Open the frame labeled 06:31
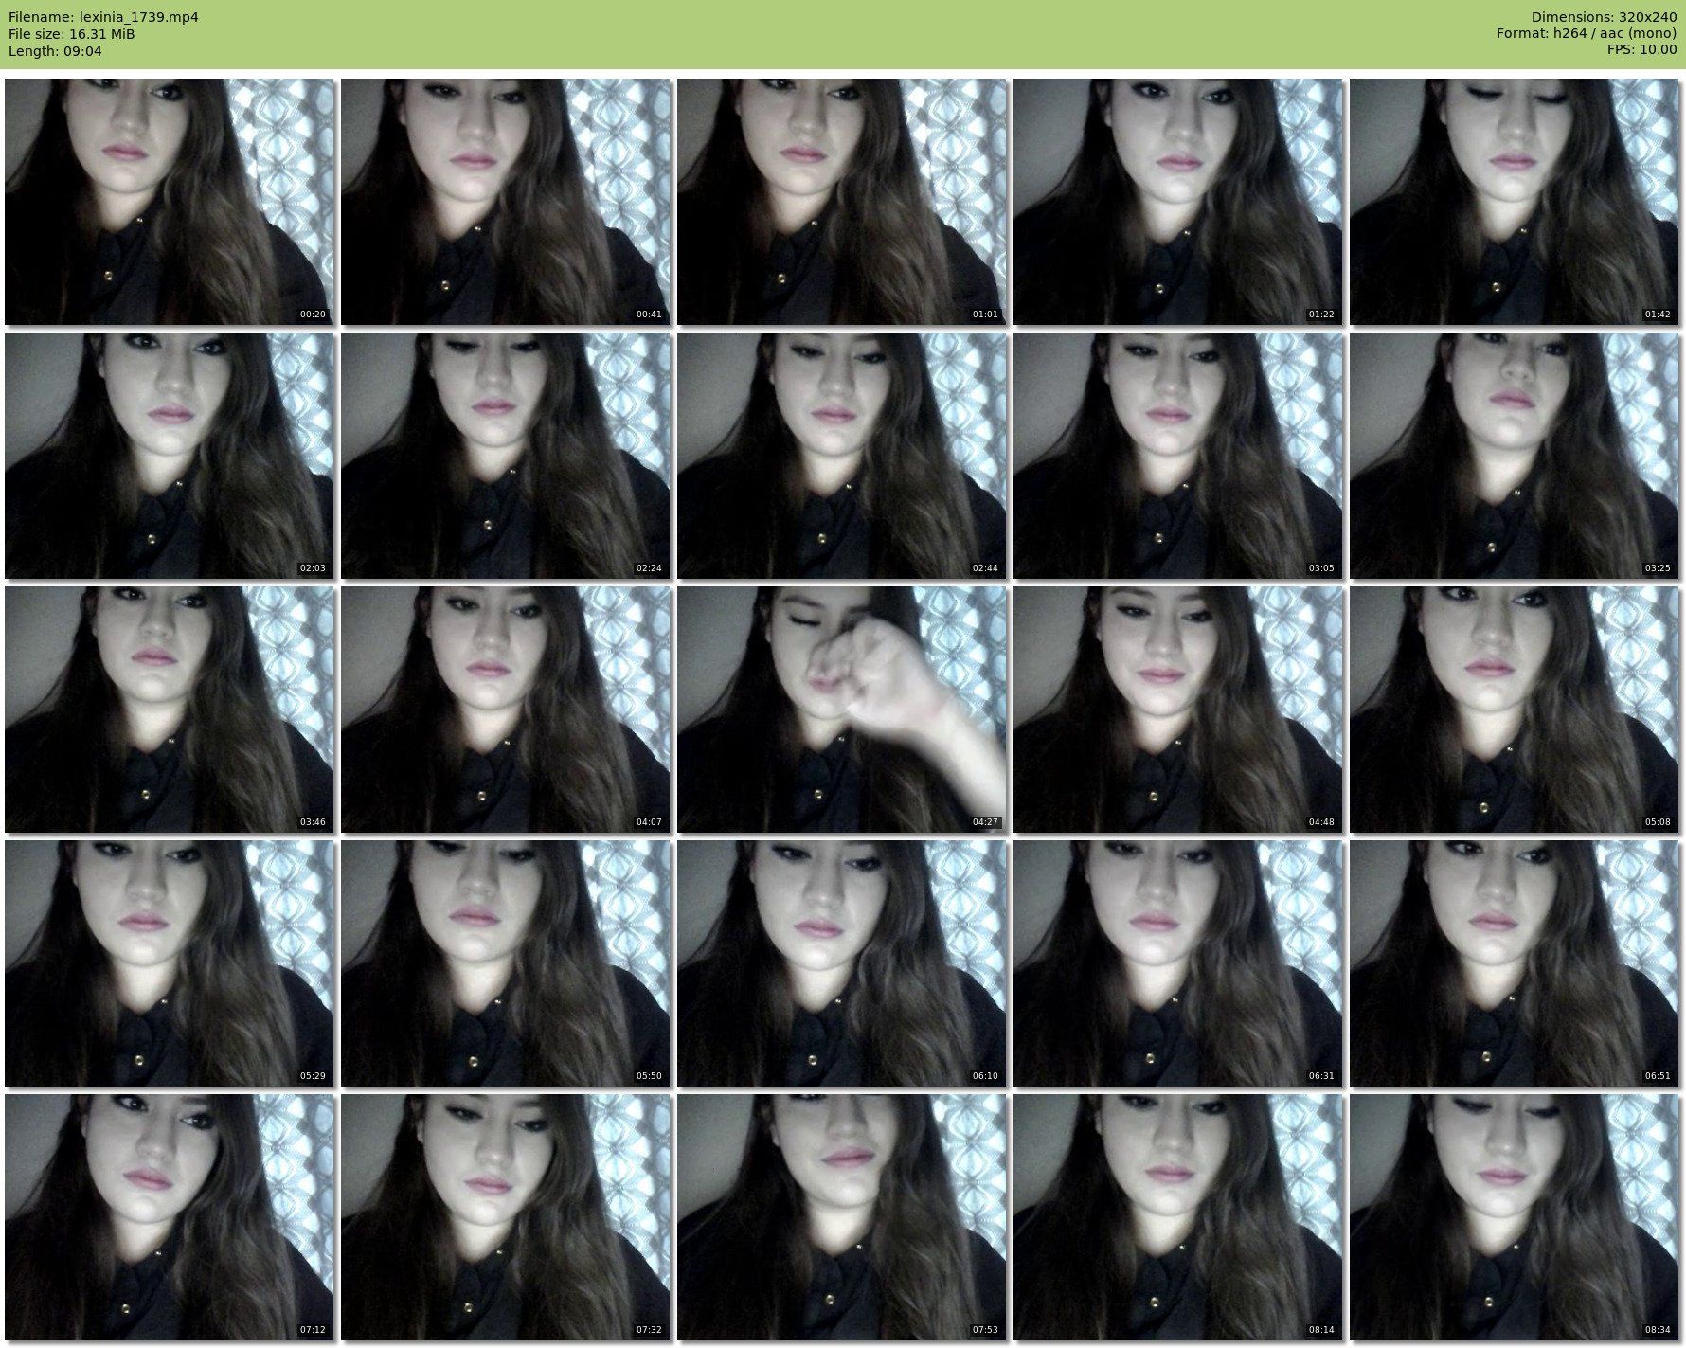The width and height of the screenshot is (1686, 1348). [x=1177, y=963]
